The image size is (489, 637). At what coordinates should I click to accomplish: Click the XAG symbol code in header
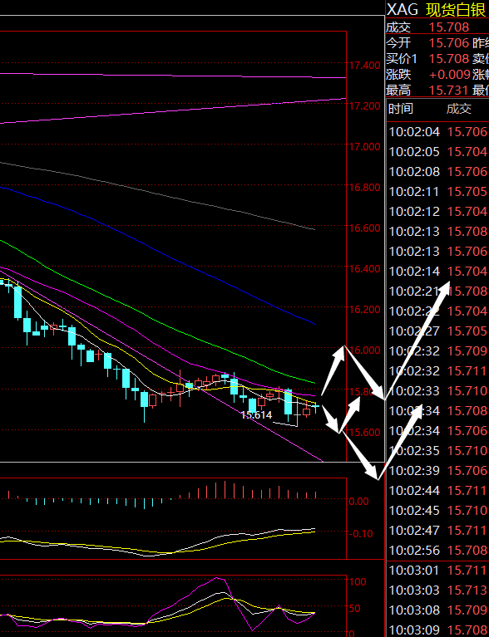(402, 9)
